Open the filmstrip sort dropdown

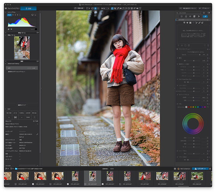[x=7, y=169]
